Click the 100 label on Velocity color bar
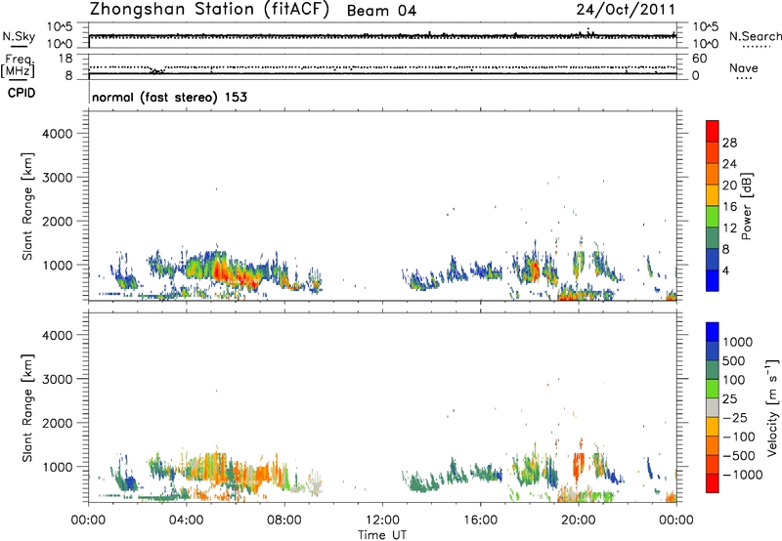 (x=734, y=380)
